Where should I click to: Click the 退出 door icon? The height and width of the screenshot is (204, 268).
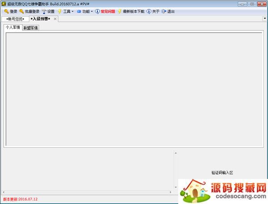(x=164, y=12)
